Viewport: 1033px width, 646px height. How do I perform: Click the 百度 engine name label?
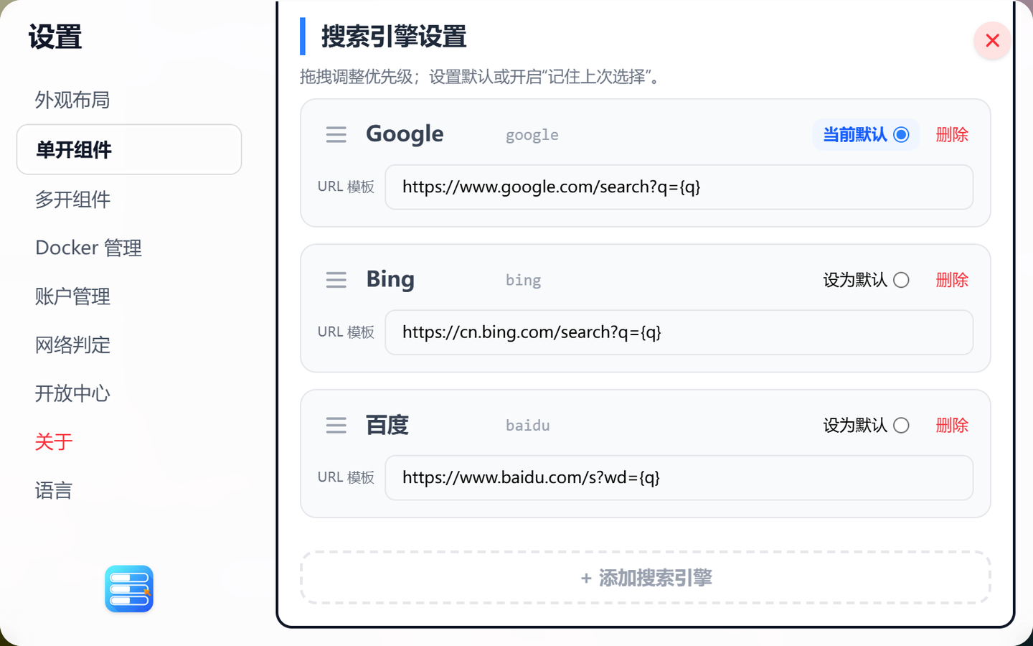(x=387, y=425)
